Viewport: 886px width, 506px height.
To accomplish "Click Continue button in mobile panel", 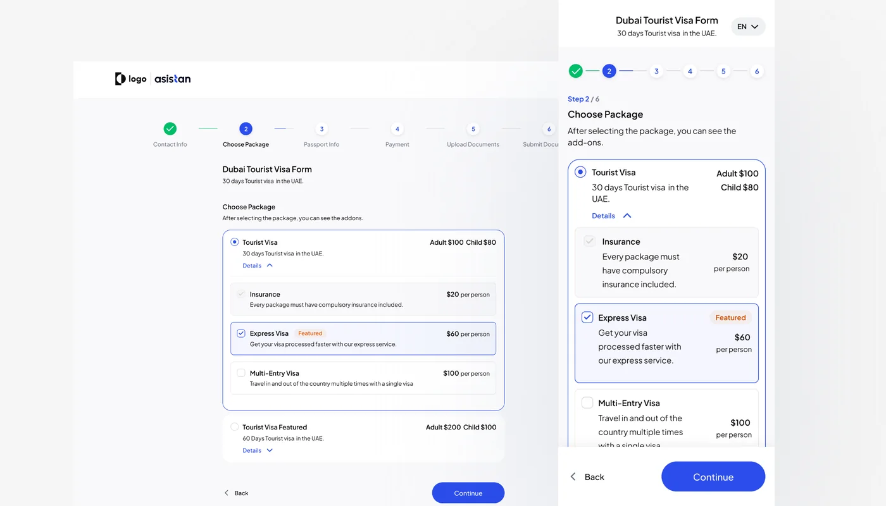I will pos(713,476).
